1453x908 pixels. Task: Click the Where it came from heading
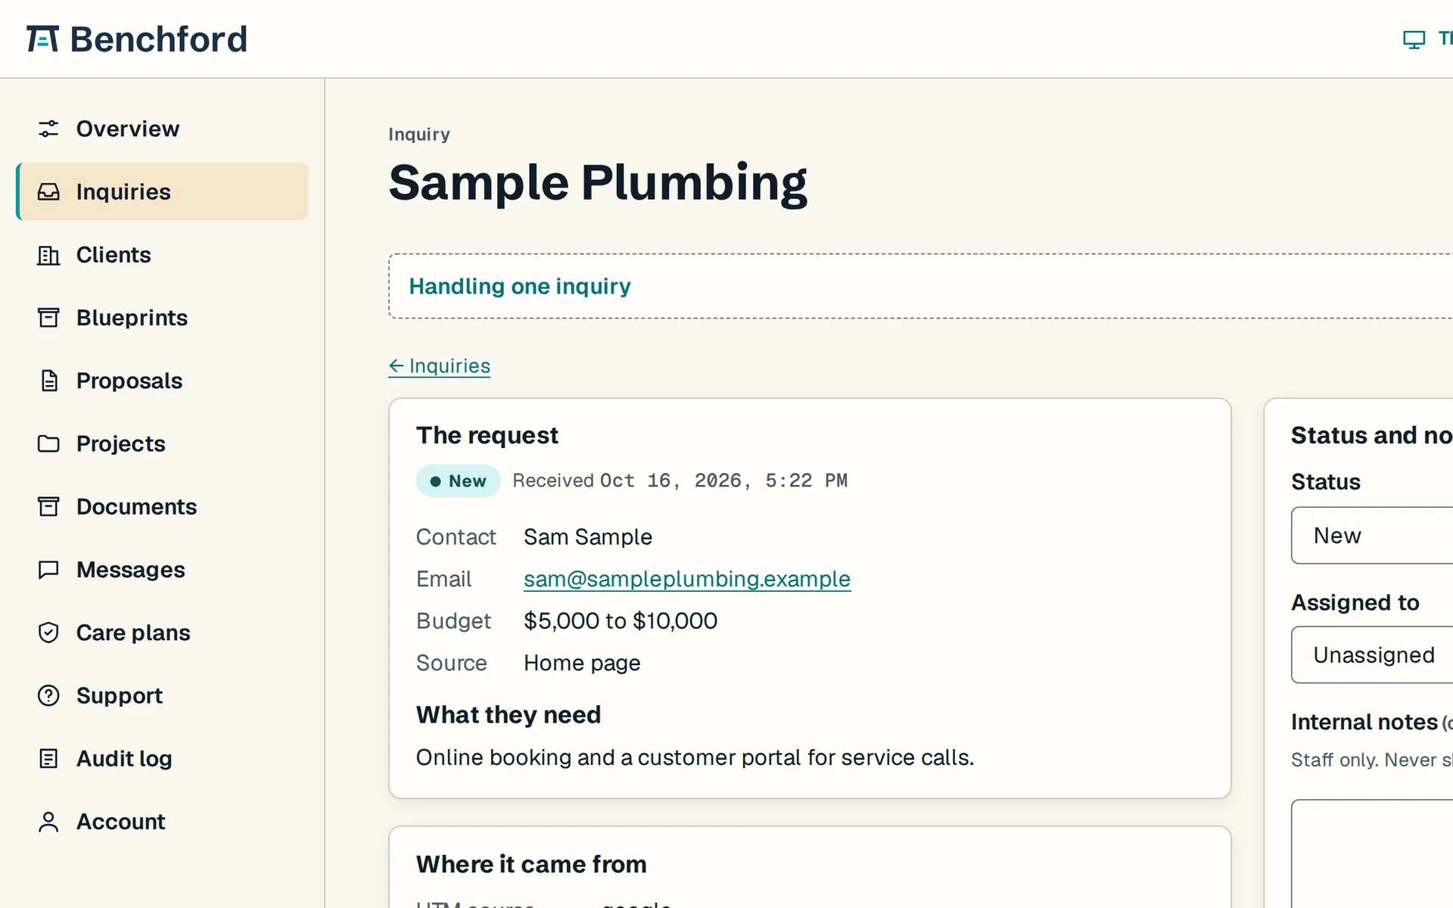coord(531,864)
